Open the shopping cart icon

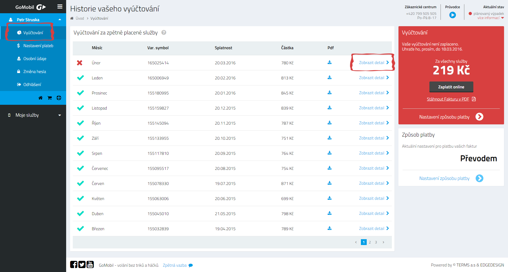pos(49,98)
